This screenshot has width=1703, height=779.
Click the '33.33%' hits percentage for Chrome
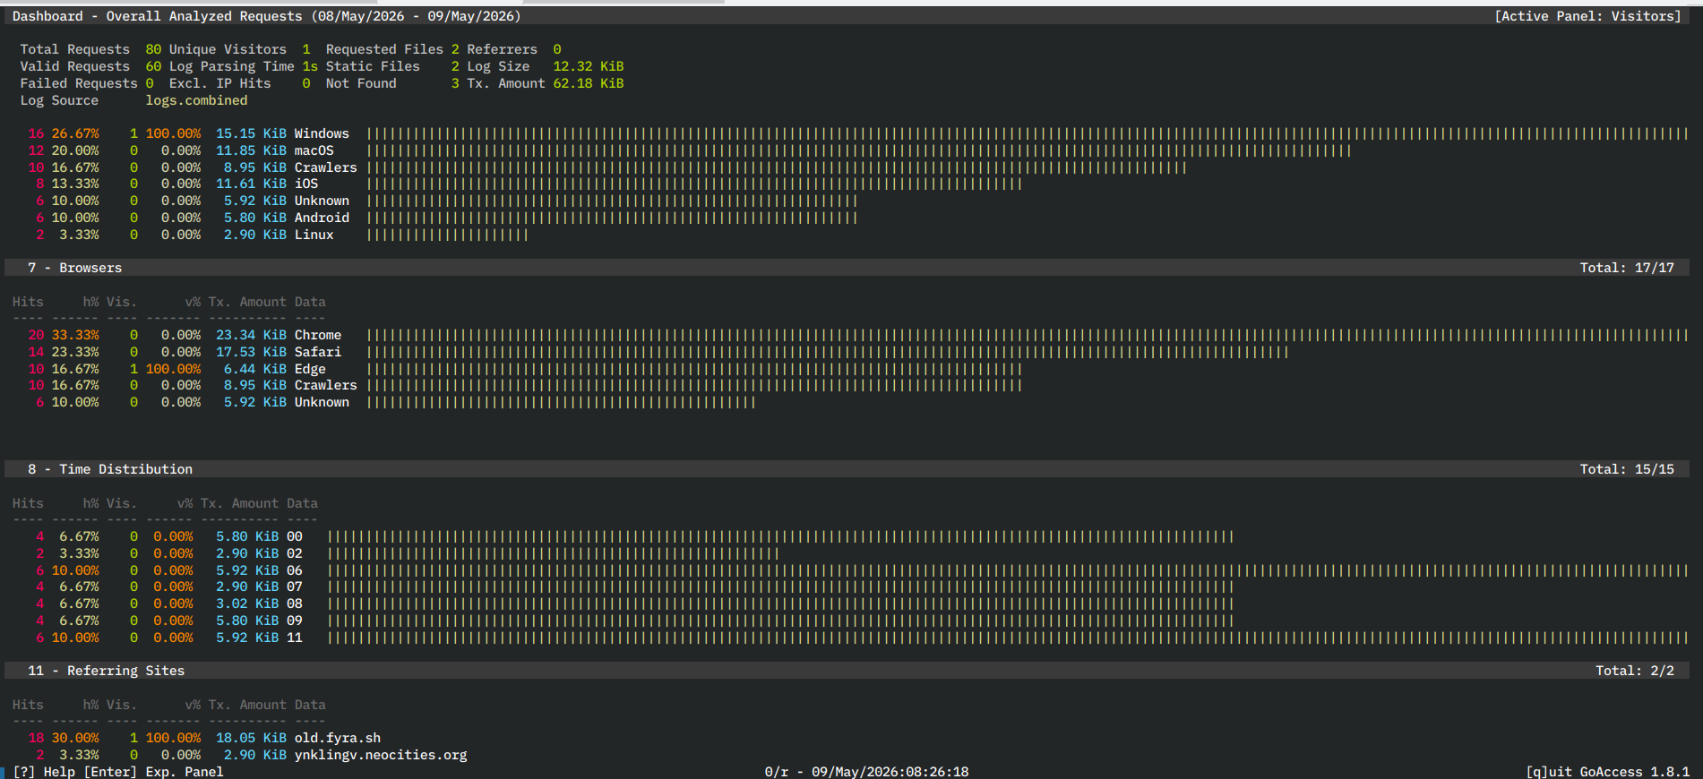[75, 335]
